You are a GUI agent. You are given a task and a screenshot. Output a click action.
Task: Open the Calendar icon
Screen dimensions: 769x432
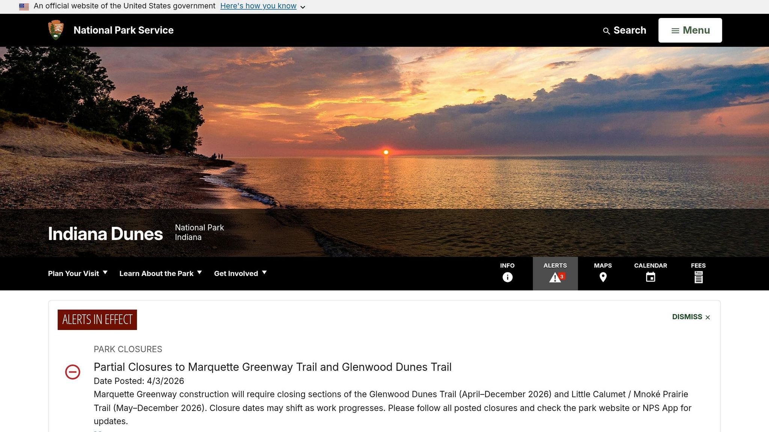(x=650, y=277)
